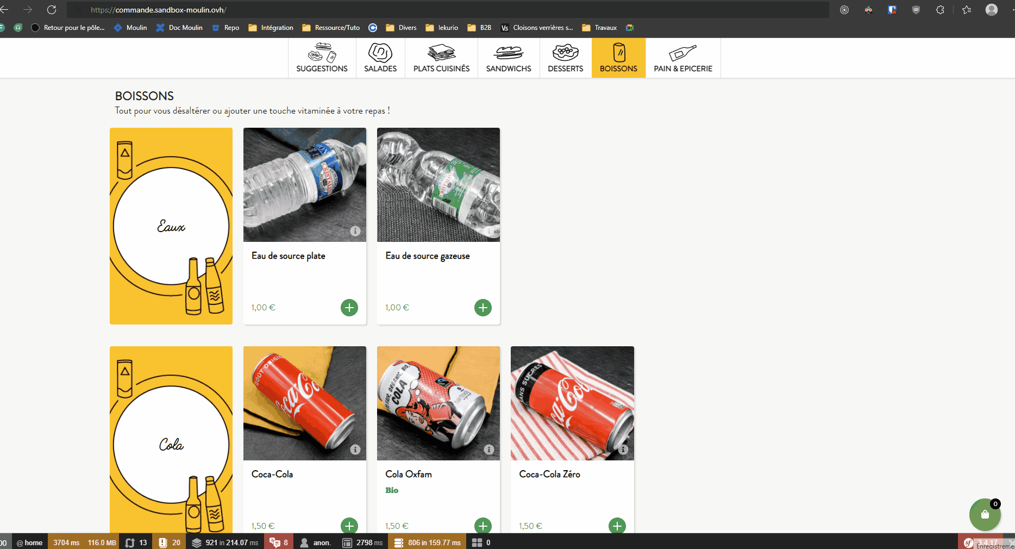Viewport: 1015px width, 549px height.
Task: Add Coca-Cola Zéro to the cart
Action: click(617, 526)
